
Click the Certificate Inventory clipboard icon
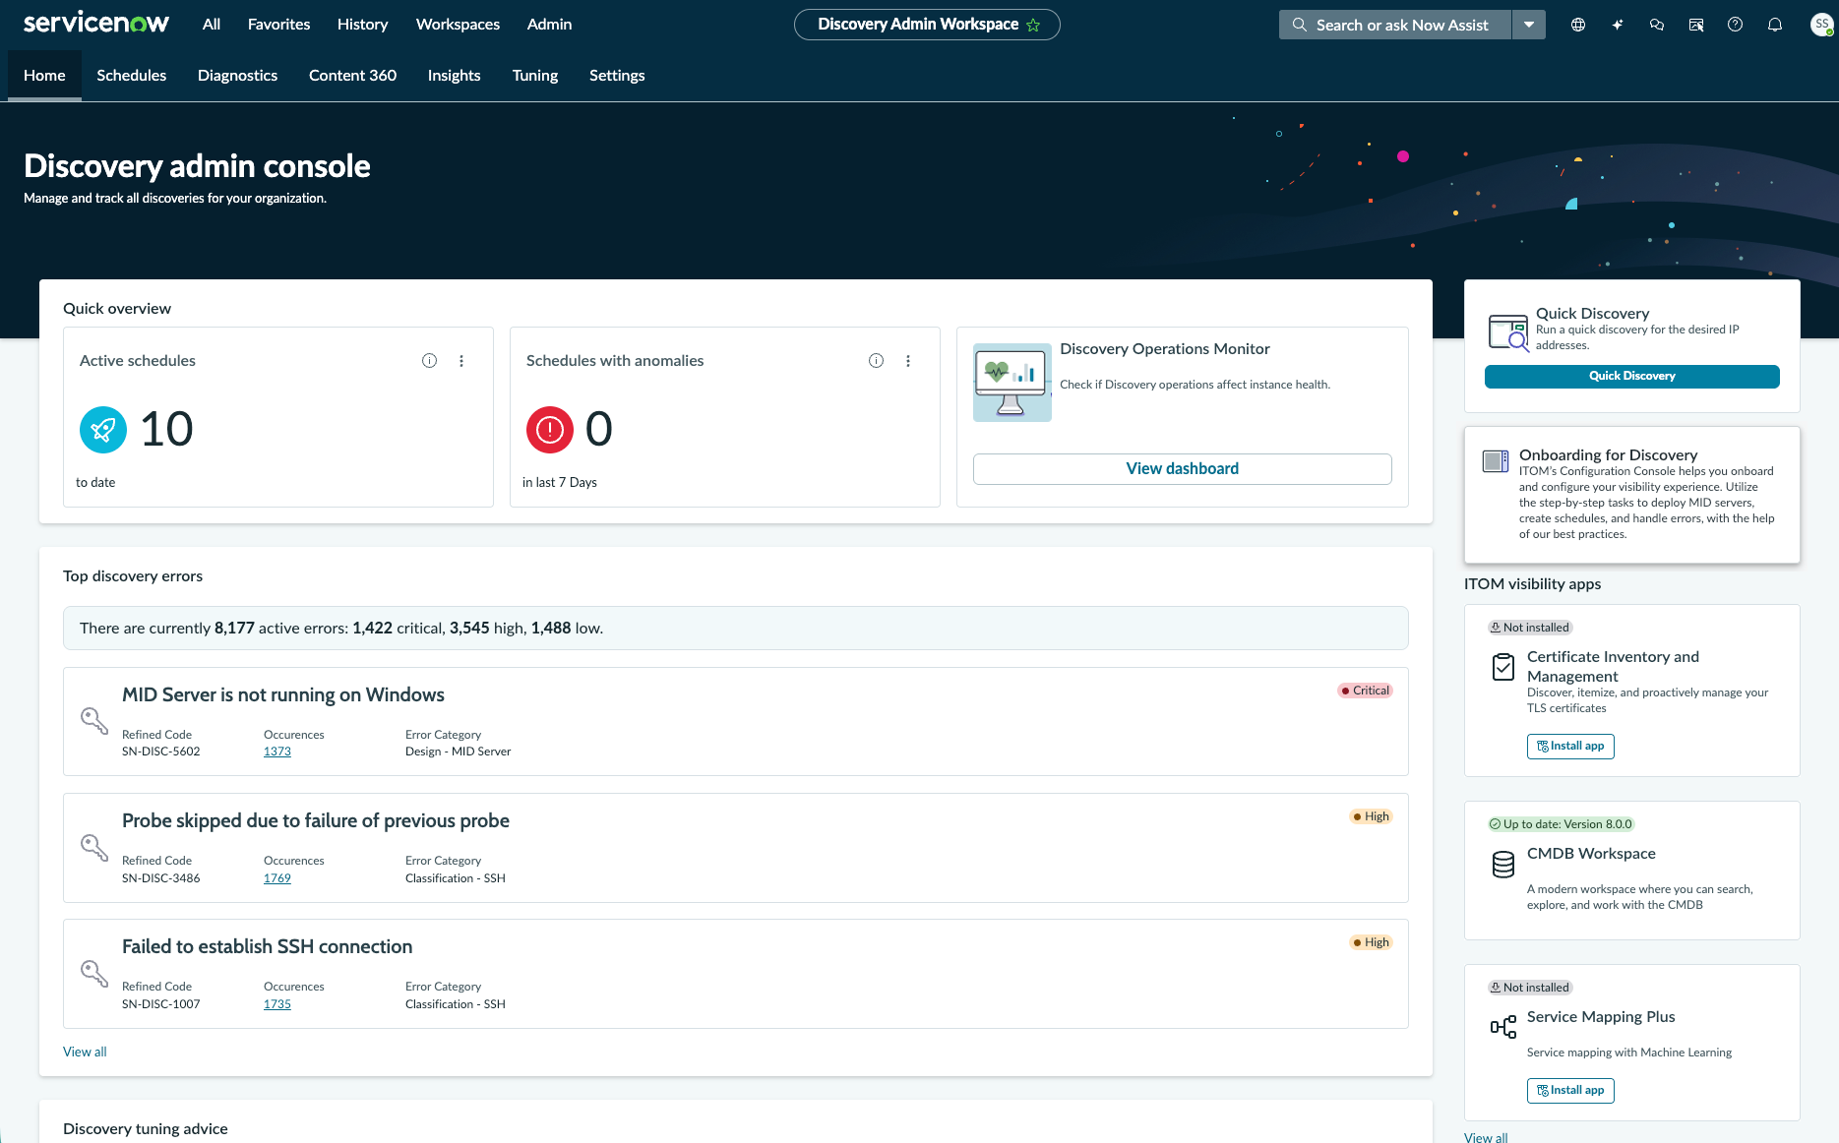(1503, 667)
